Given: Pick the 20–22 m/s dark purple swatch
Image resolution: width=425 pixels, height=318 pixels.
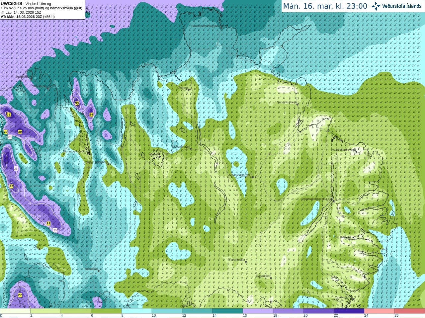Looking at the screenshot, I should click(x=319, y=311).
